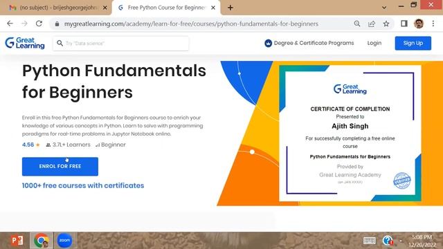Bookmark this page with the star icon

coord(386,24)
